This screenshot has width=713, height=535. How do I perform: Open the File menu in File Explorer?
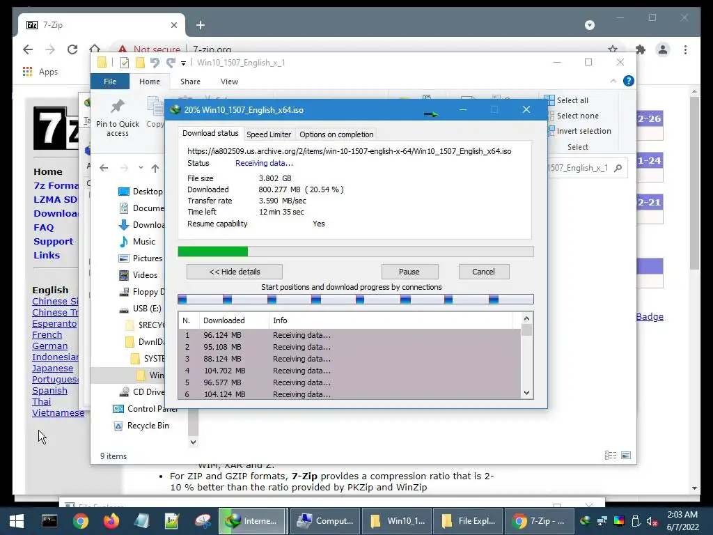[x=110, y=82]
